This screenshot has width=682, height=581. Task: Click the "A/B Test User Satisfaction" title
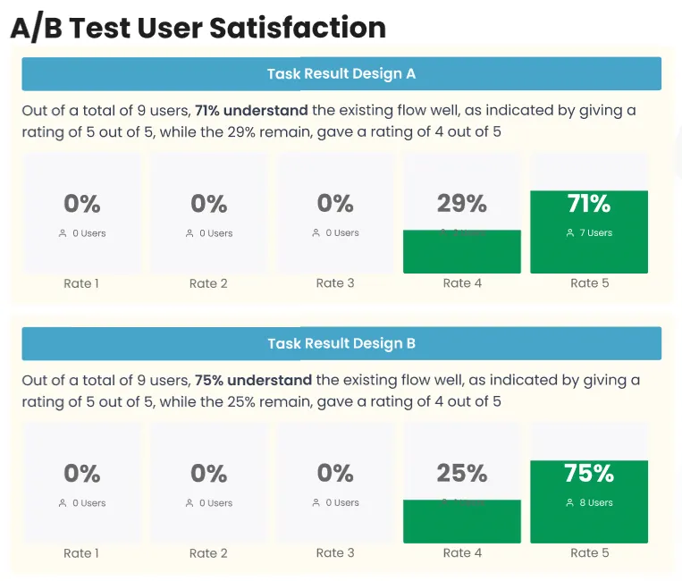pyautogui.click(x=198, y=29)
